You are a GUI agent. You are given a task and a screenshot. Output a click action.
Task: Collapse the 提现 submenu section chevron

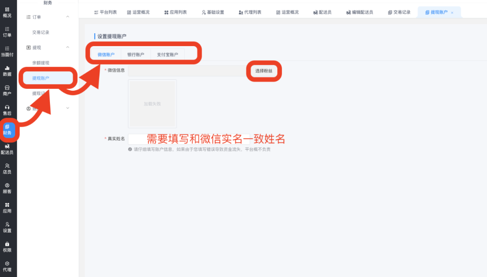click(68, 48)
